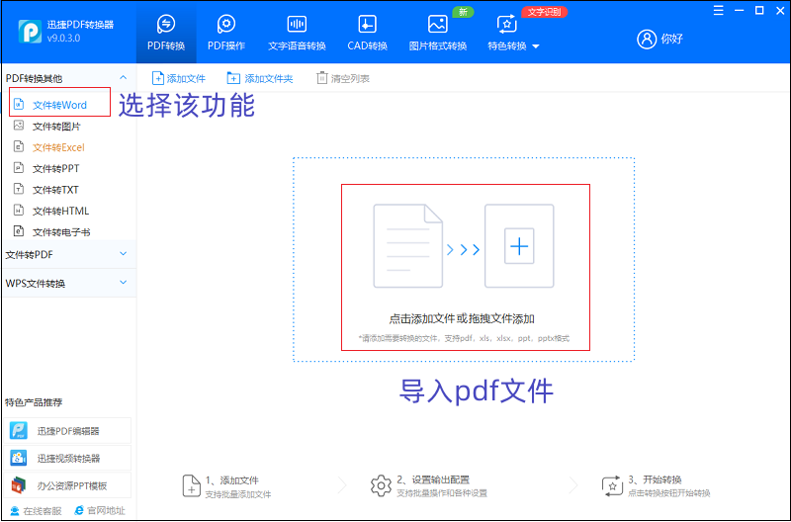Click the 添加文件 toolbar button
This screenshot has height=522, width=791.
point(179,78)
